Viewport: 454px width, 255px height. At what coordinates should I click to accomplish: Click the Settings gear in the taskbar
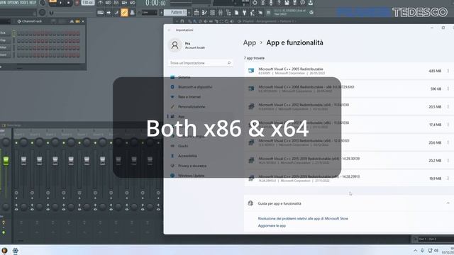(15, 251)
